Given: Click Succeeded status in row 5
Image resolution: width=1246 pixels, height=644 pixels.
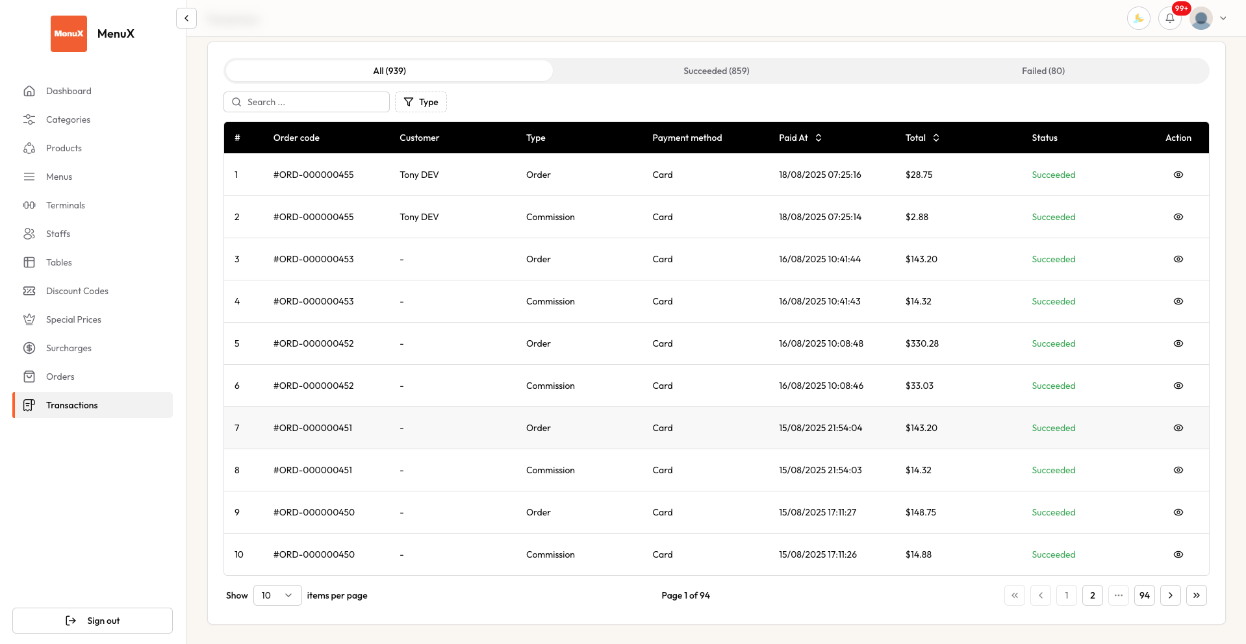Looking at the screenshot, I should [x=1053, y=343].
